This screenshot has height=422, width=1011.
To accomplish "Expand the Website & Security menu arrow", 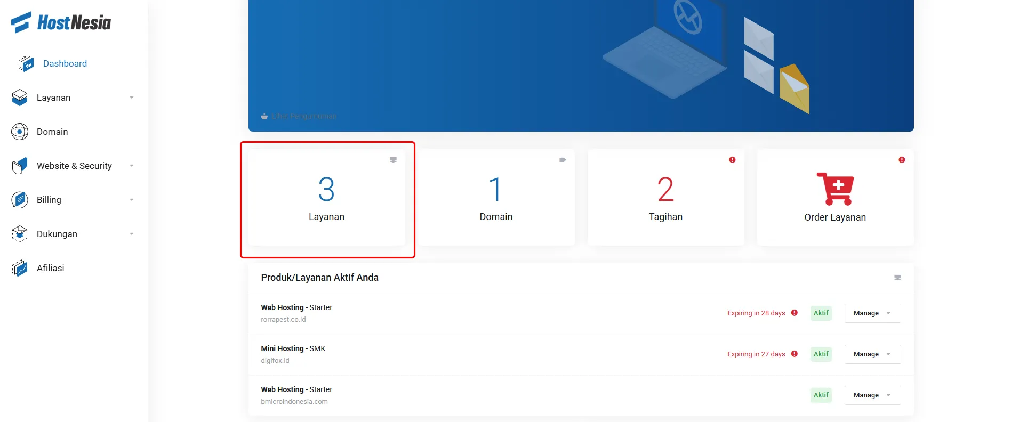I will 132,166.
